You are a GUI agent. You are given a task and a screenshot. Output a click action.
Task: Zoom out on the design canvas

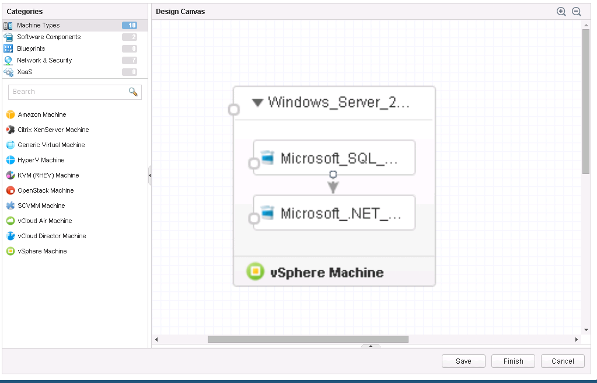pos(577,12)
